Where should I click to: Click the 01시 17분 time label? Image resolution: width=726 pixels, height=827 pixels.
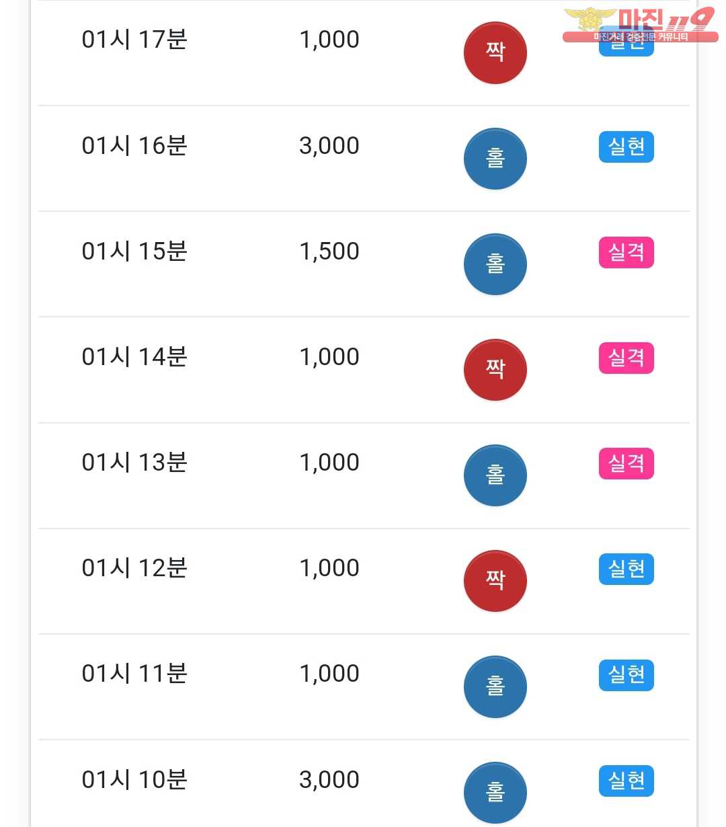[x=134, y=40]
